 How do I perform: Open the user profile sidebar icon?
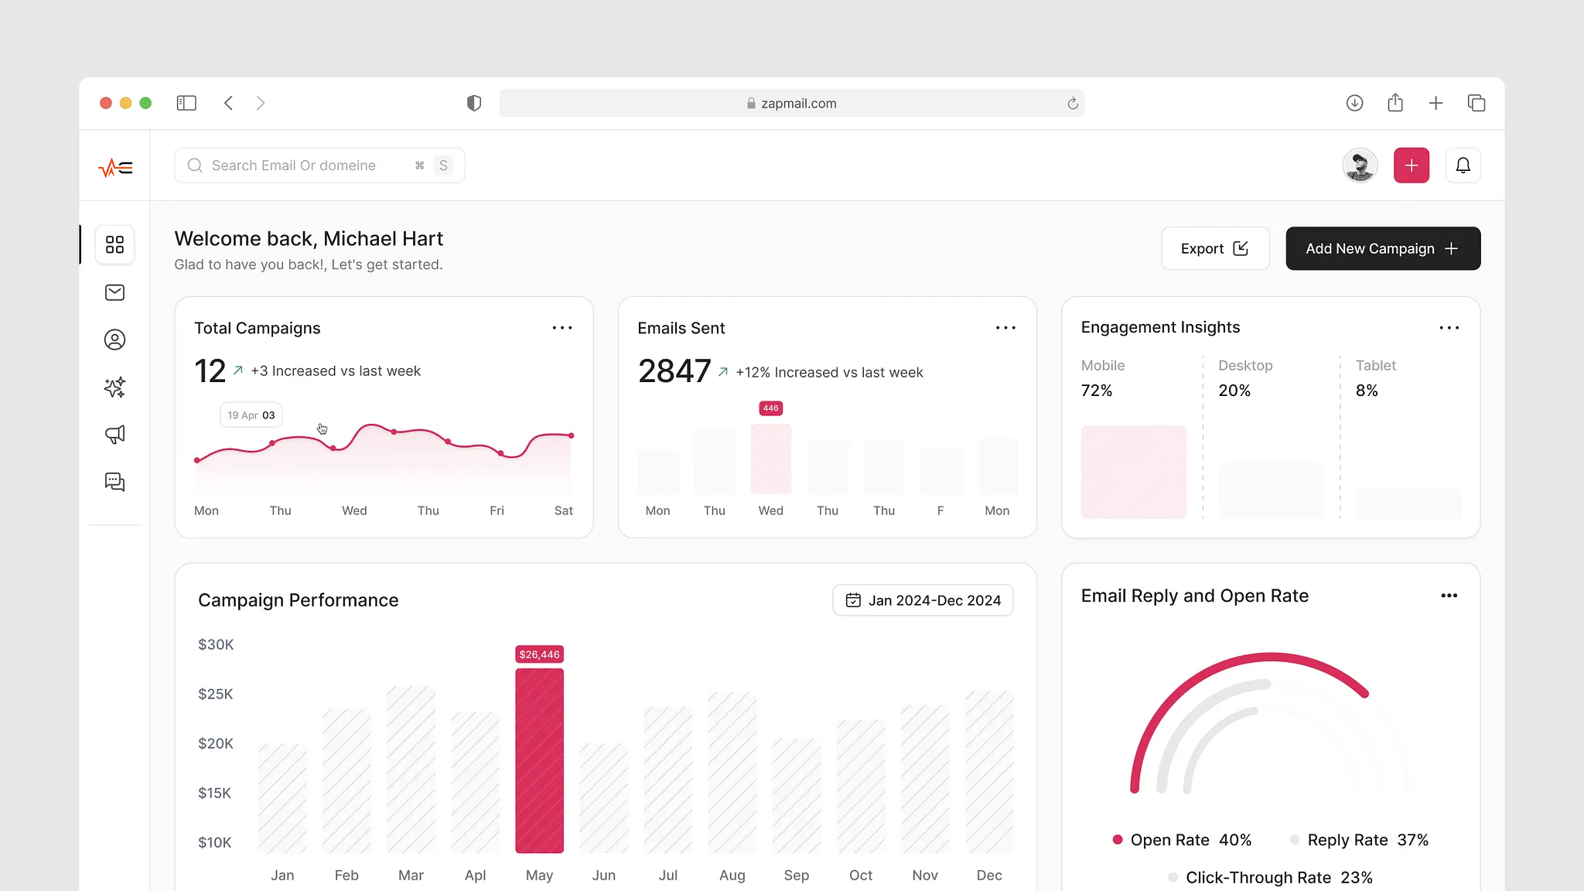(114, 340)
